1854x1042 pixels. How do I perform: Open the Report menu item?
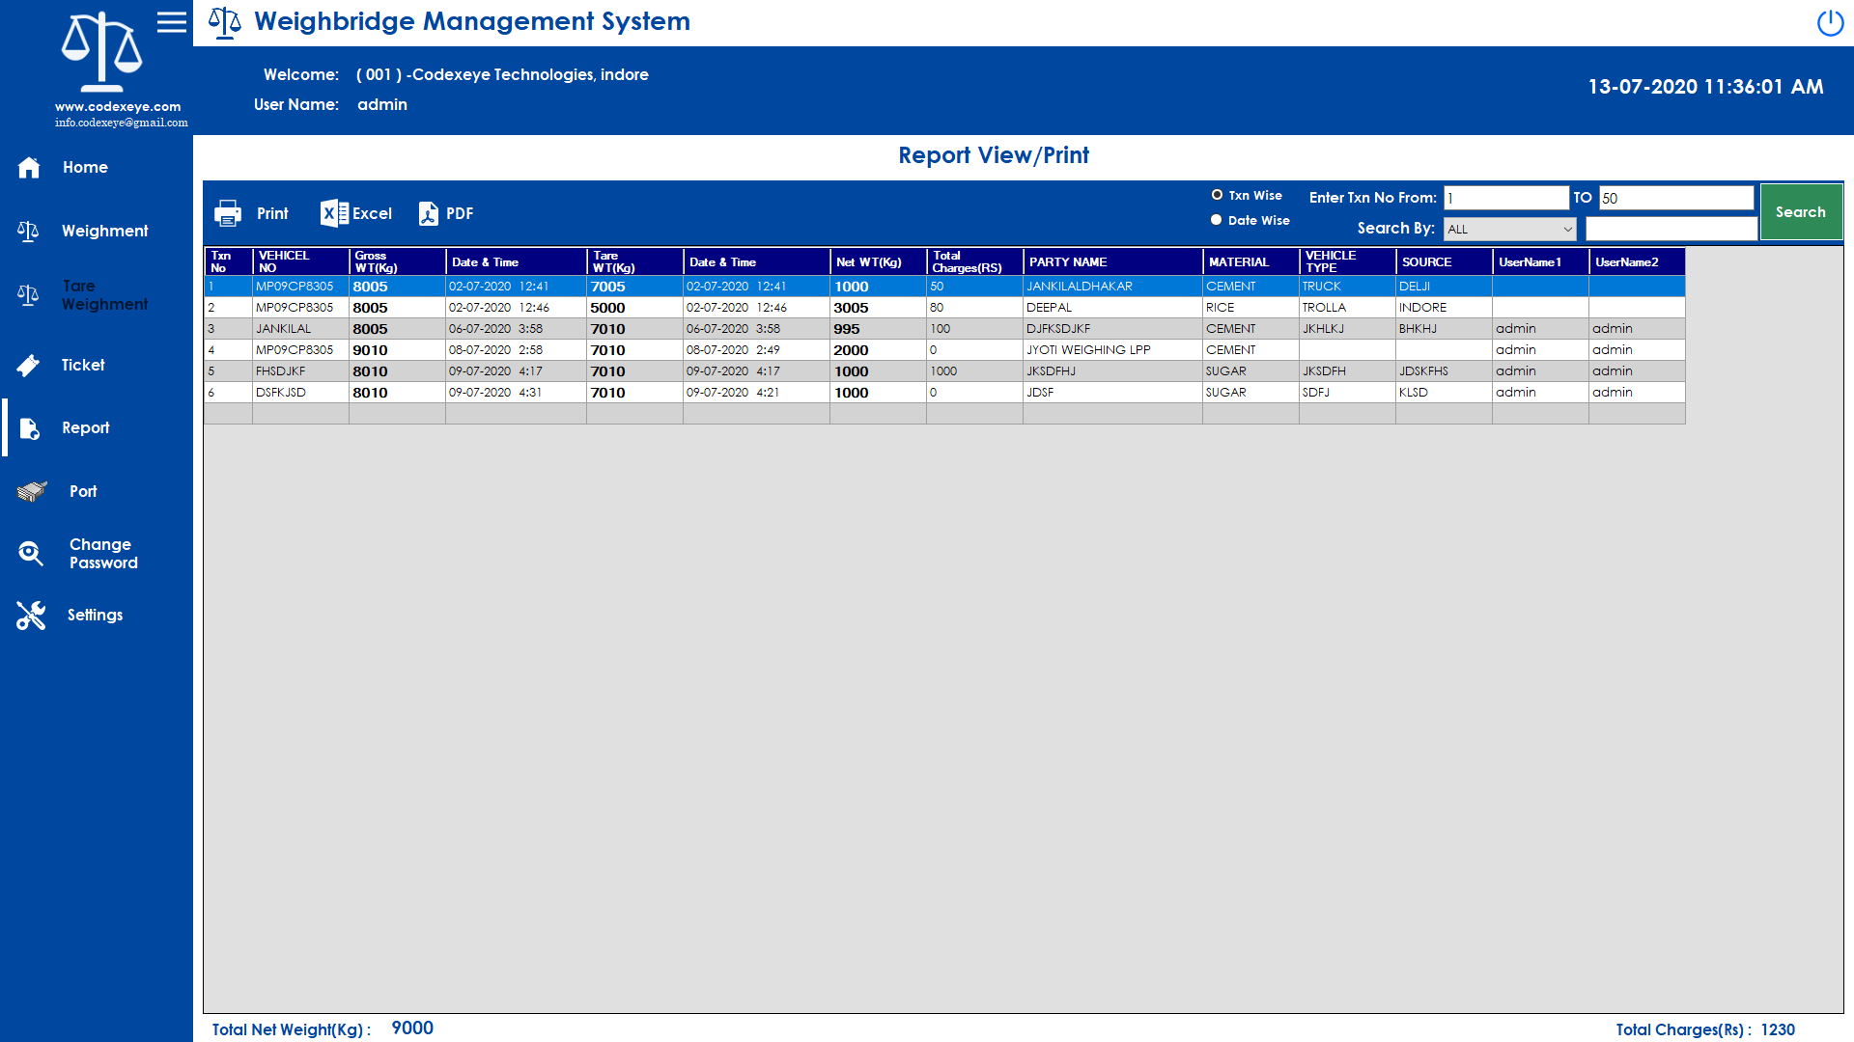coord(85,428)
